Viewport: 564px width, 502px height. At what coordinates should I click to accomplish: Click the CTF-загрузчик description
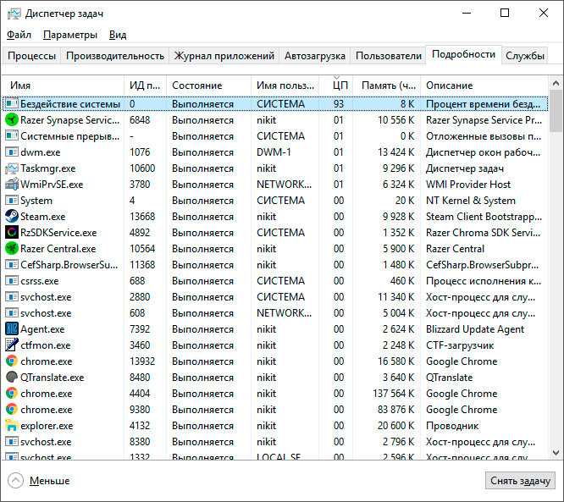[460, 345]
